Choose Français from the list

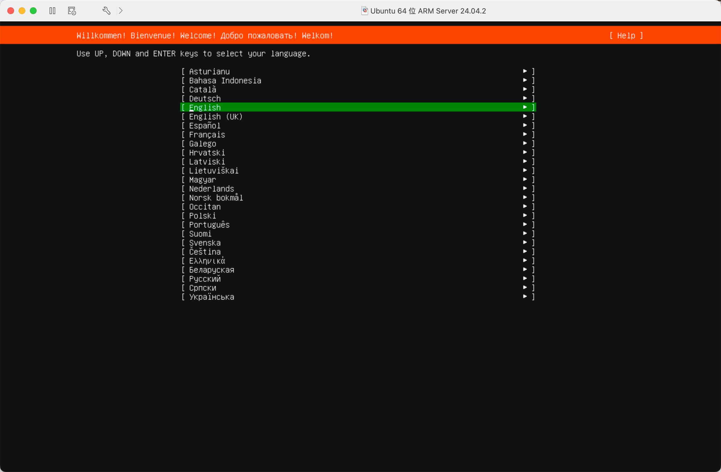click(x=358, y=135)
